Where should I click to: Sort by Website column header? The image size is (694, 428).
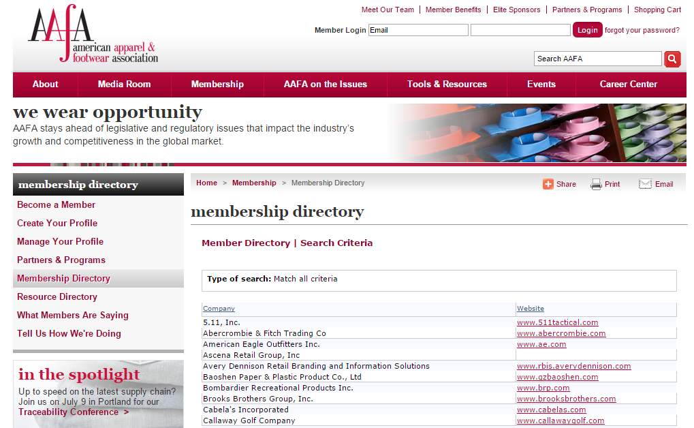pyautogui.click(x=531, y=308)
